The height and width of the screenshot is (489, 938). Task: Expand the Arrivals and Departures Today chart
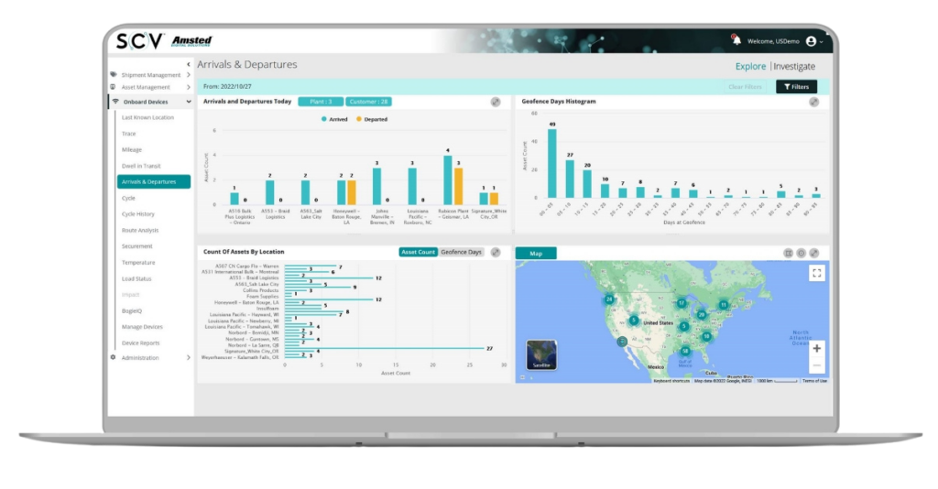(496, 102)
